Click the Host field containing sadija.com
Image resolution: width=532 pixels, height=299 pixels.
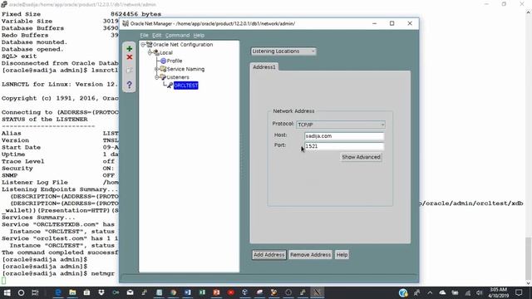[x=344, y=136]
